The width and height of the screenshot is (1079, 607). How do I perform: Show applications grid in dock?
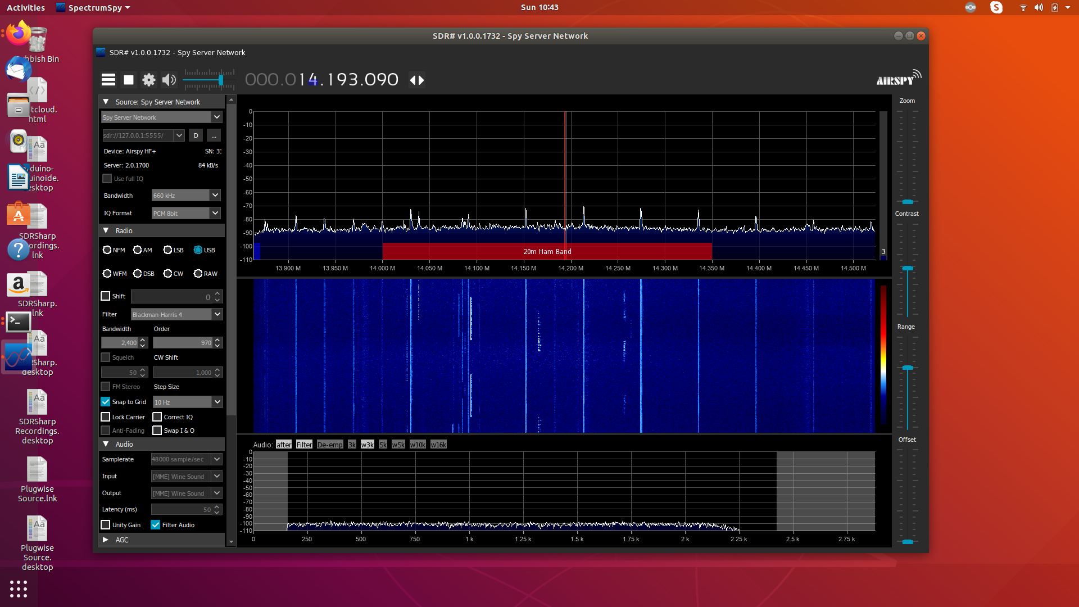[x=19, y=588]
